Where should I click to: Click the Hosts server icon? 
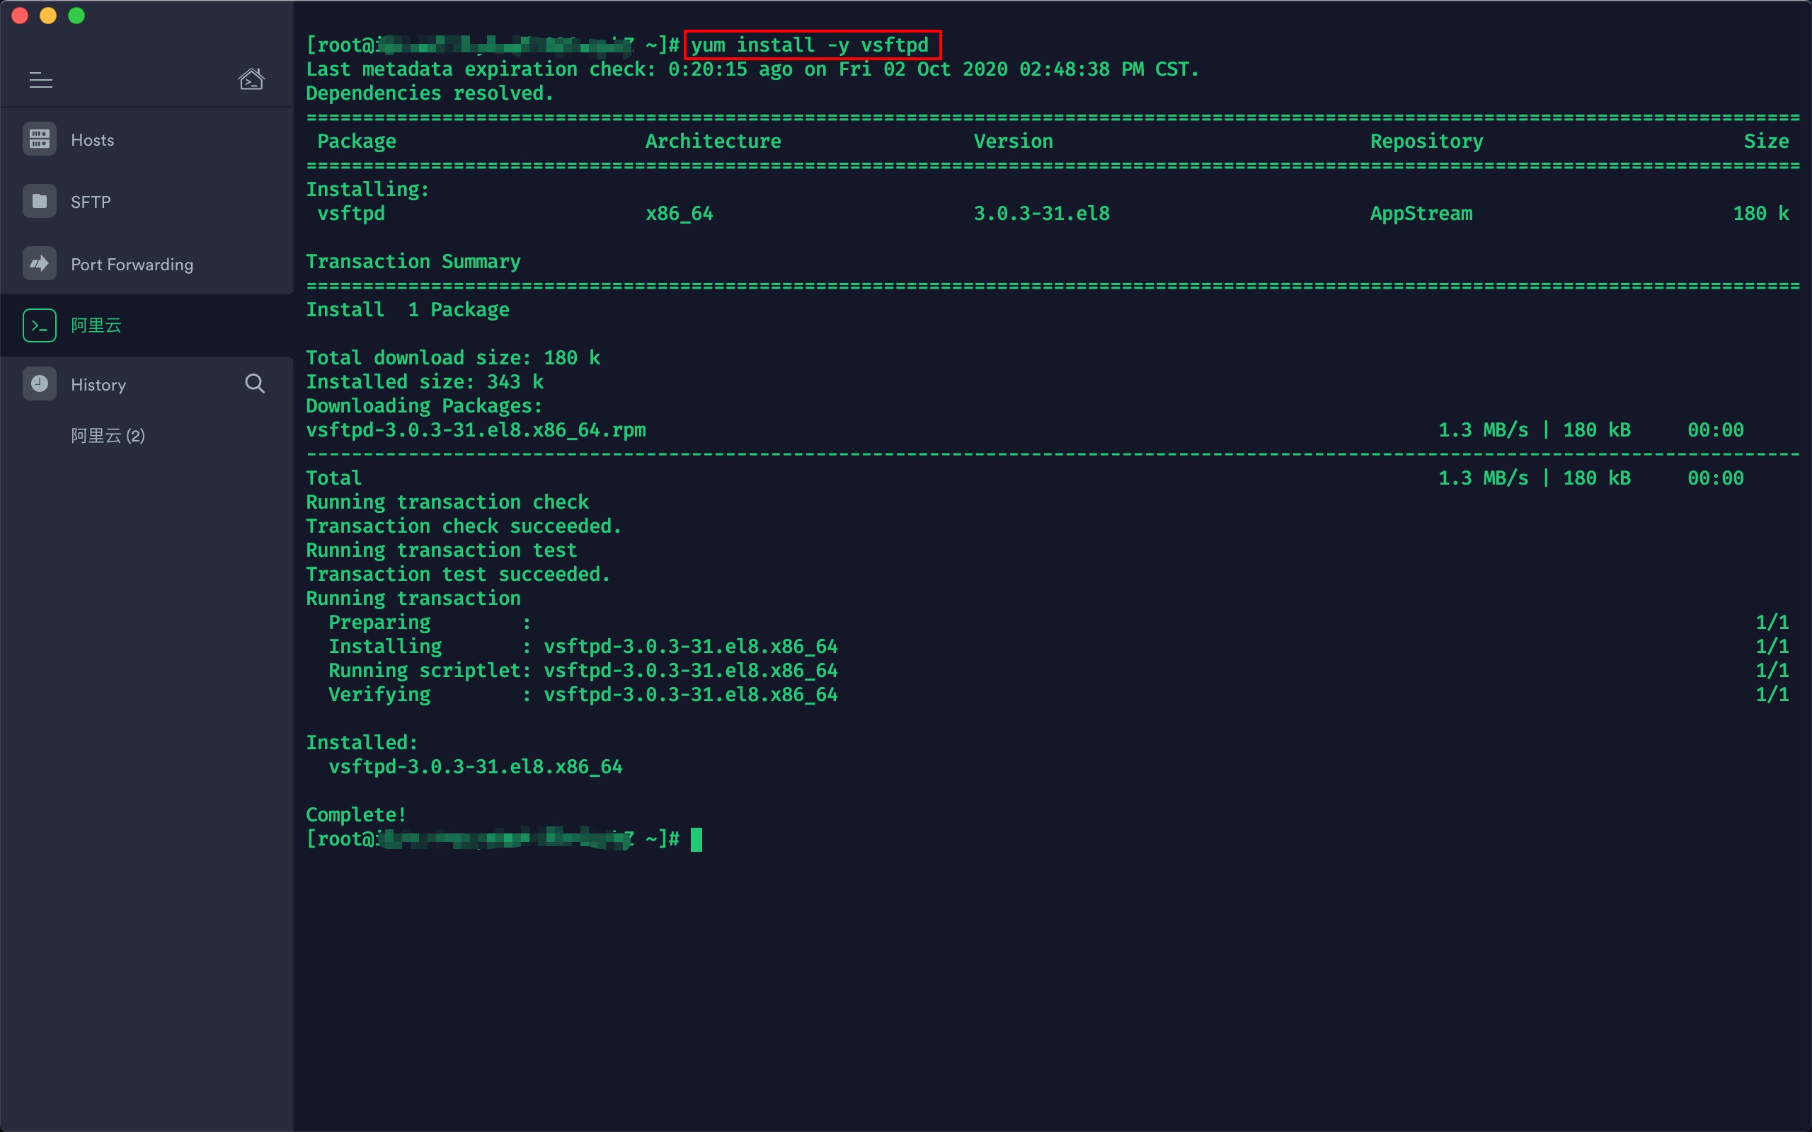tap(39, 139)
